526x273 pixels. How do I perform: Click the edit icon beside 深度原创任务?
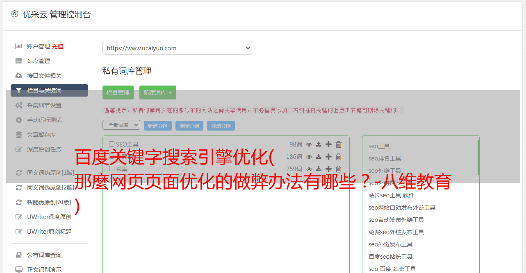click(x=19, y=149)
